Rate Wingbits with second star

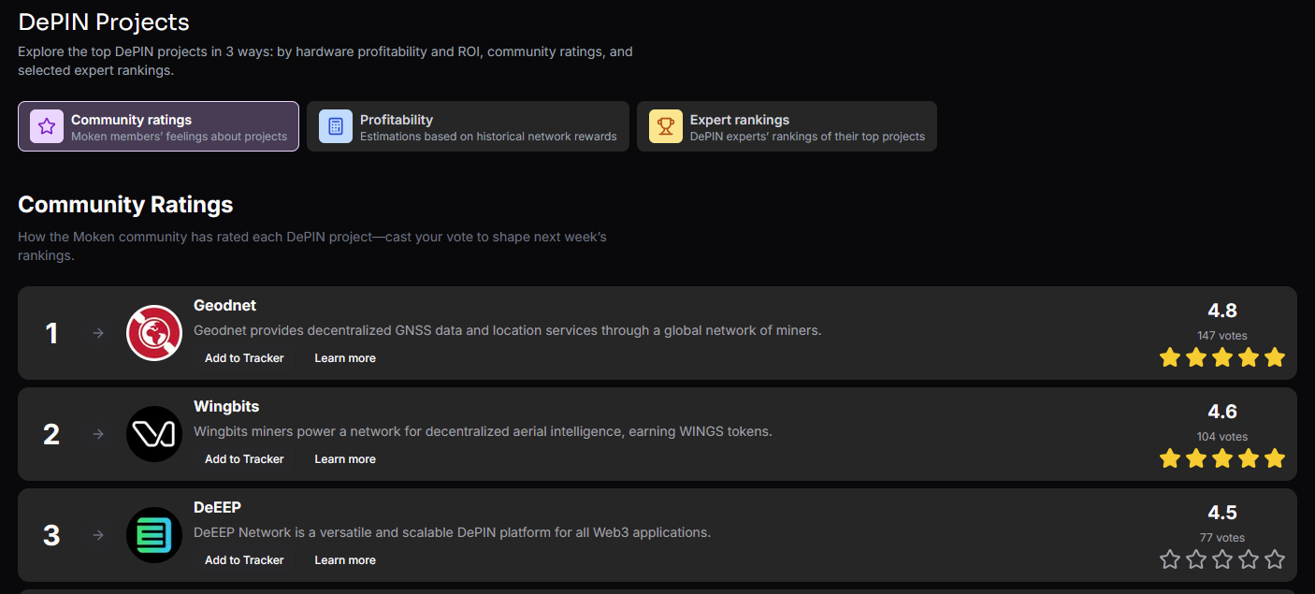pyautogui.click(x=1196, y=458)
